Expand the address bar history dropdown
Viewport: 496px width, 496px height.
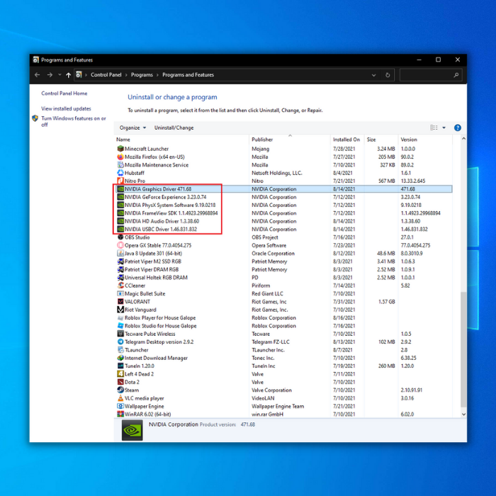pos(373,75)
